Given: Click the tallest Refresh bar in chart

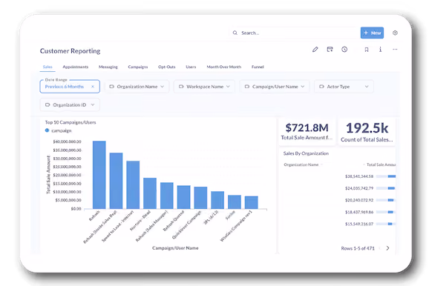Looking at the screenshot, I should point(99,175).
